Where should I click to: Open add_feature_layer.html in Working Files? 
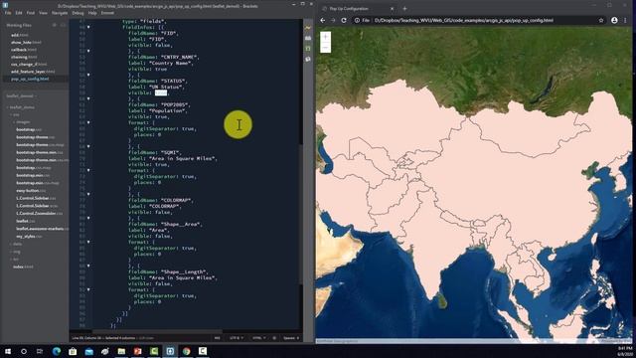click(x=33, y=72)
